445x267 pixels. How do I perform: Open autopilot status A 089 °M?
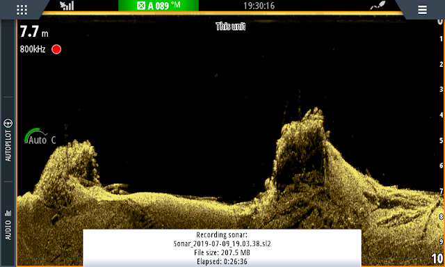click(x=159, y=6)
